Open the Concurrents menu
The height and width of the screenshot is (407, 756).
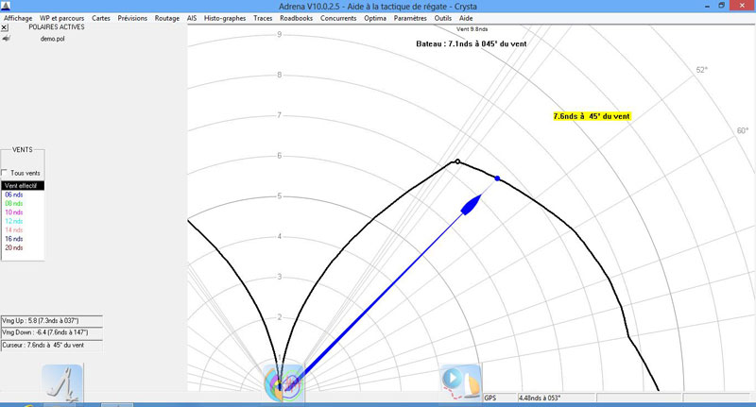click(338, 18)
